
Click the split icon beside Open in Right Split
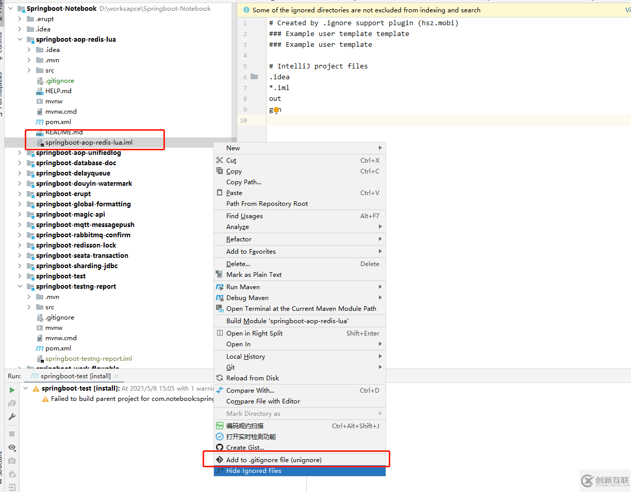220,333
